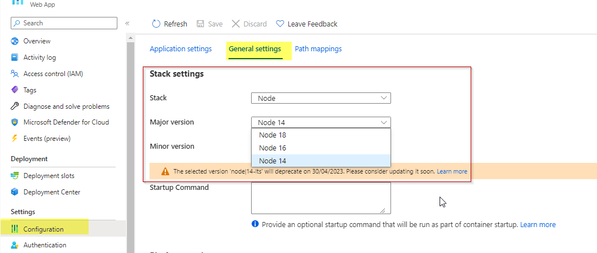Click the Deployment section header
597x253 pixels.
pos(29,159)
